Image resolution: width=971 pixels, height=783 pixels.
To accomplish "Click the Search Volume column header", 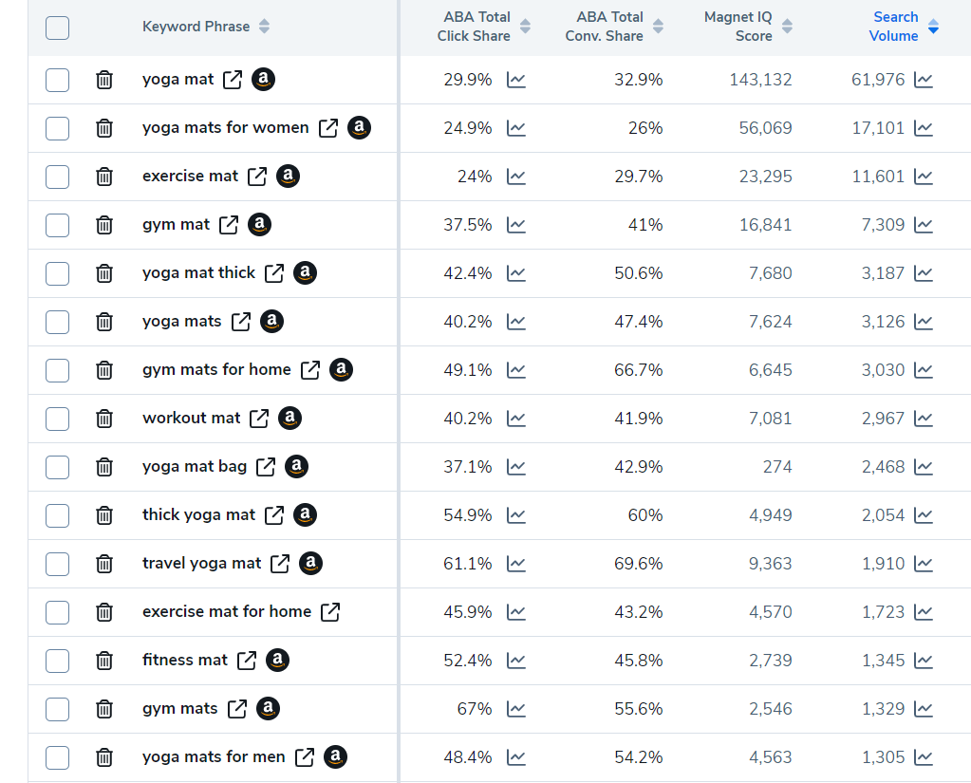I will [895, 27].
